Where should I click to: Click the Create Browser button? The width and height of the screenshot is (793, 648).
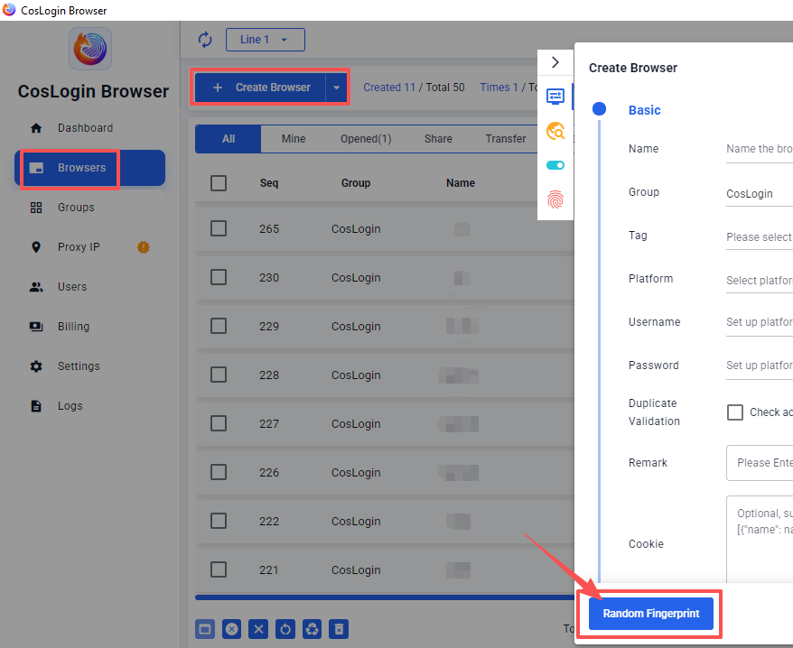click(260, 88)
